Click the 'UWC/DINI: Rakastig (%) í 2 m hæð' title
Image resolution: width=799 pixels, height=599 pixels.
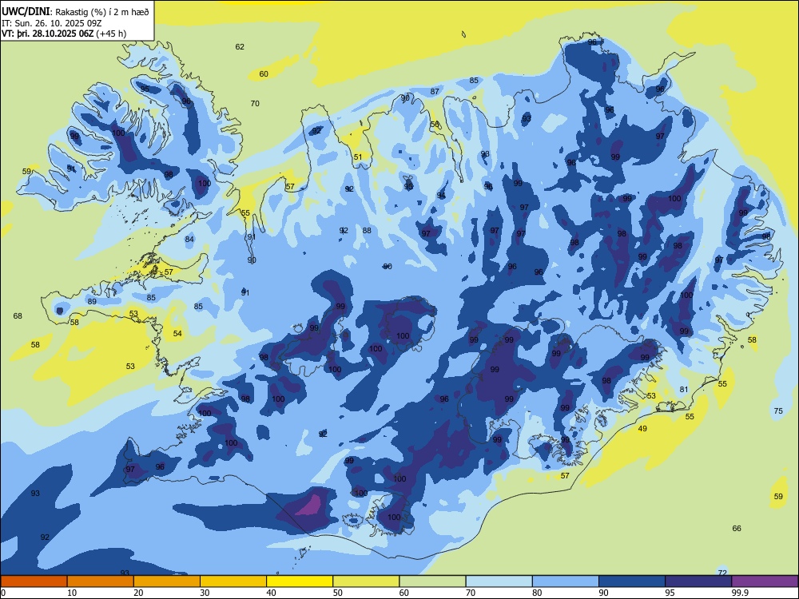pos(75,12)
